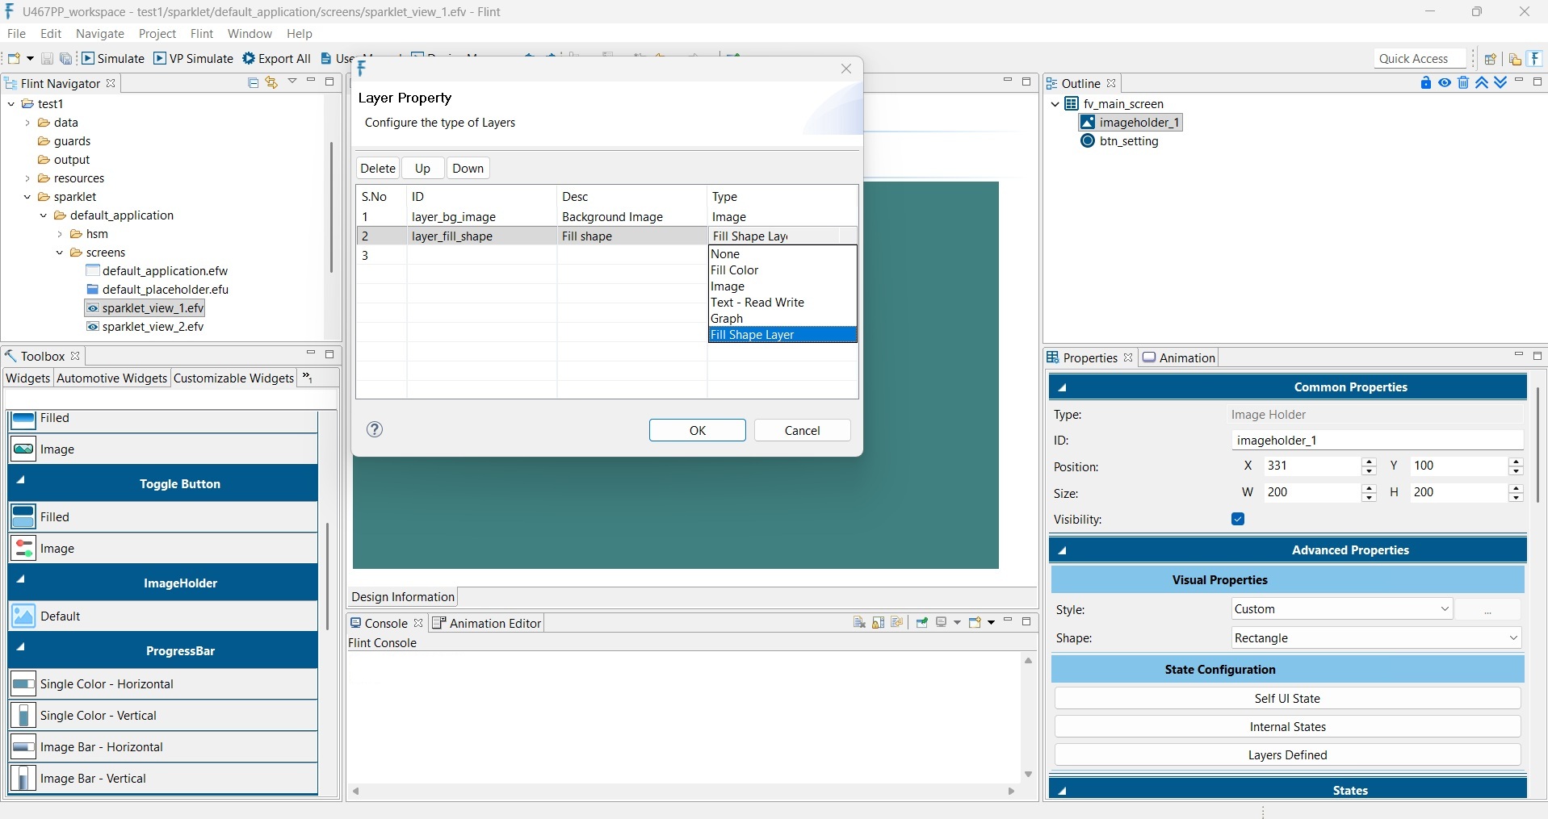Click the Export All gear icon
This screenshot has width=1548, height=819.
249,58
